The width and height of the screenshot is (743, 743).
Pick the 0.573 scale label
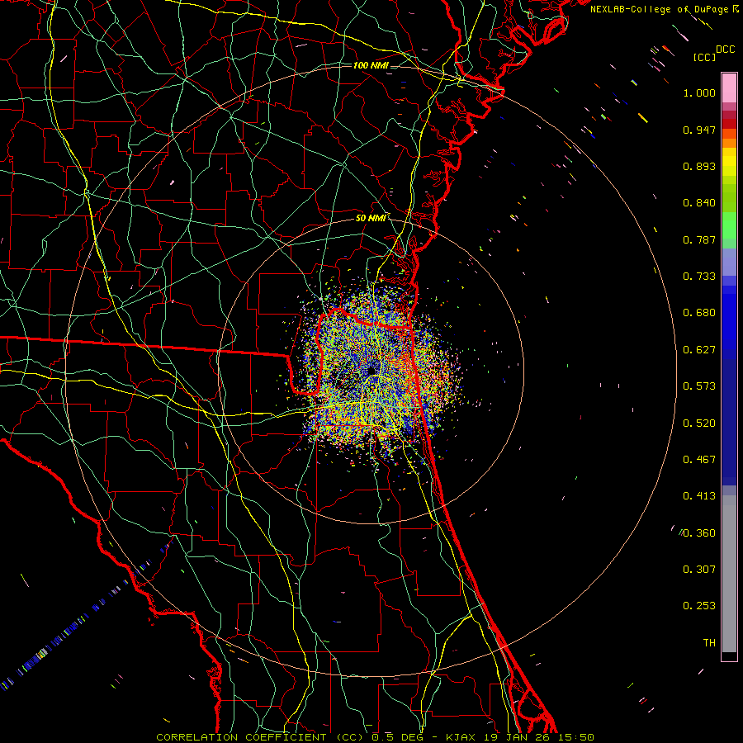tap(699, 386)
